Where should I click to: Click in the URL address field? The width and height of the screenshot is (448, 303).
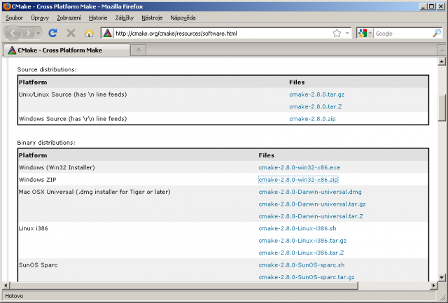point(223,34)
